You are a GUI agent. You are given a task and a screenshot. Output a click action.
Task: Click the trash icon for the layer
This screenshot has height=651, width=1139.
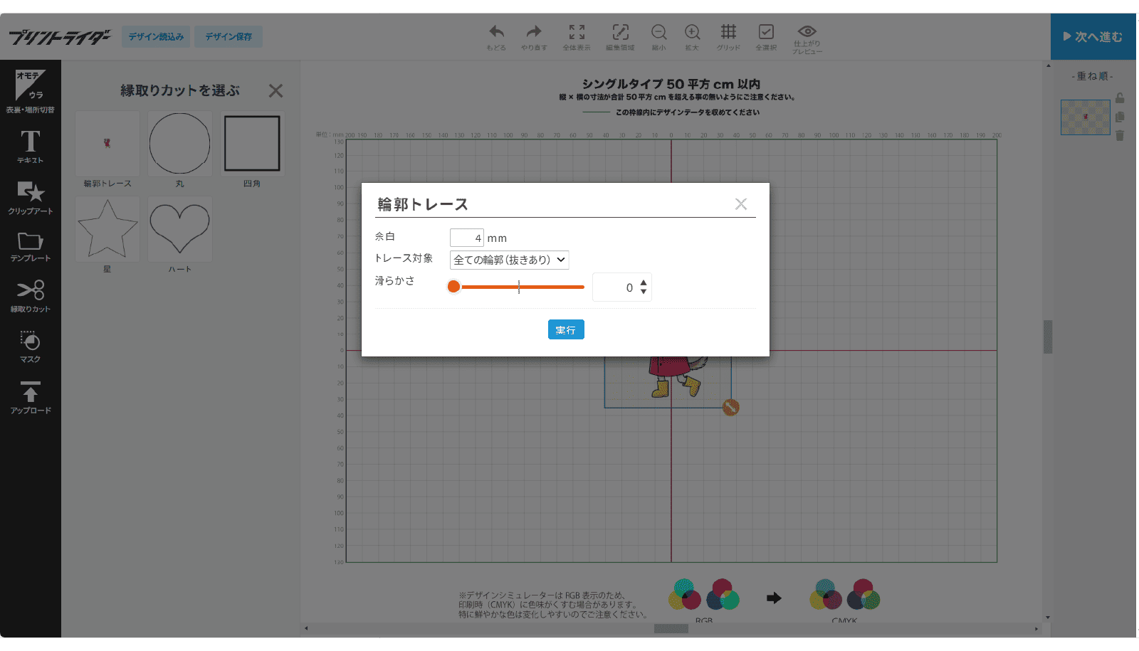(1120, 135)
